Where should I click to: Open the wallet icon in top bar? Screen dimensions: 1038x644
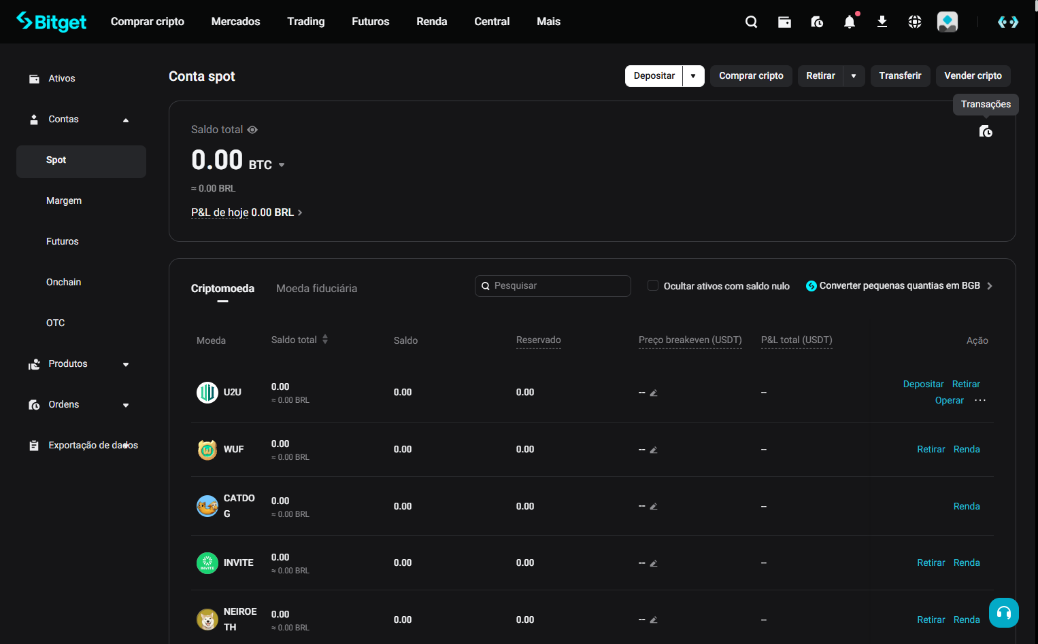click(784, 22)
